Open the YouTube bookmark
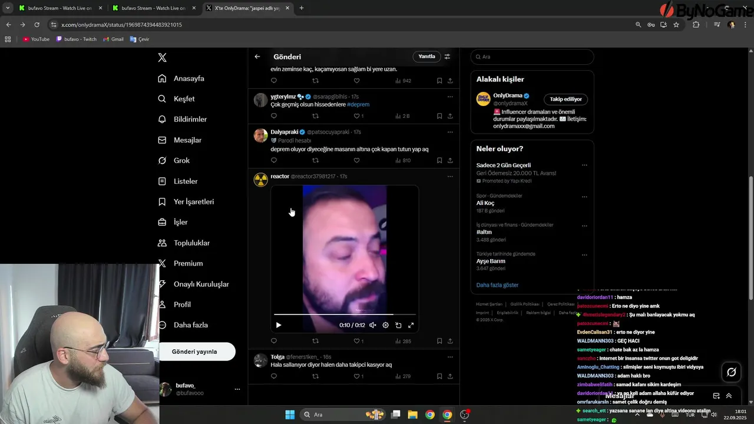Image resolution: width=754 pixels, height=424 pixels. 36,39
